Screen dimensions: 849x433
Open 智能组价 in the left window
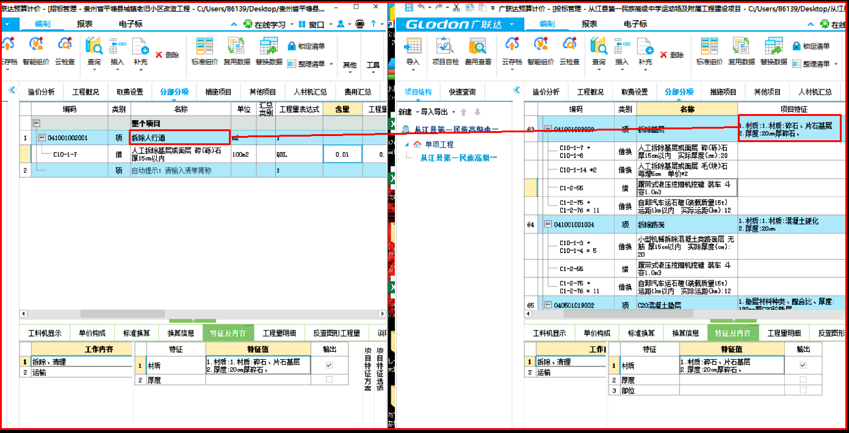(x=36, y=50)
